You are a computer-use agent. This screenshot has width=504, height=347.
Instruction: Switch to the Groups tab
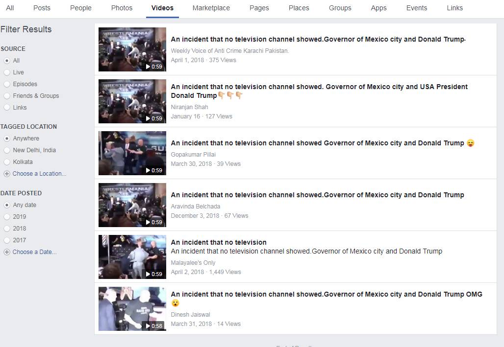click(x=340, y=8)
